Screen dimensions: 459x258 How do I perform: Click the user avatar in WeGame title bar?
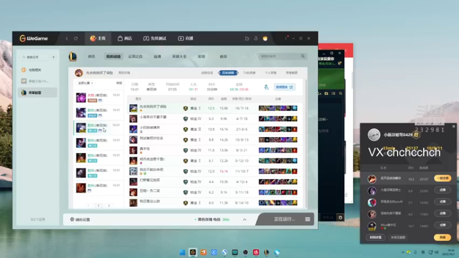pos(265,38)
